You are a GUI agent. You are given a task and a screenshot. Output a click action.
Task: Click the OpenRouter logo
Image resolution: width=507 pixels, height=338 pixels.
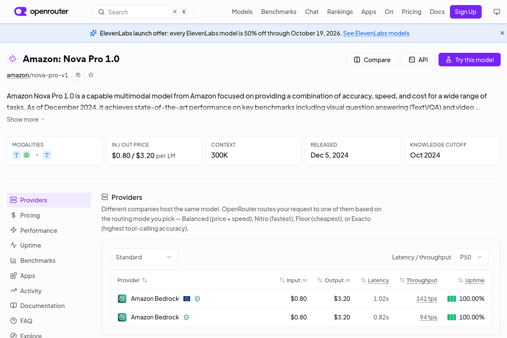[x=41, y=12]
